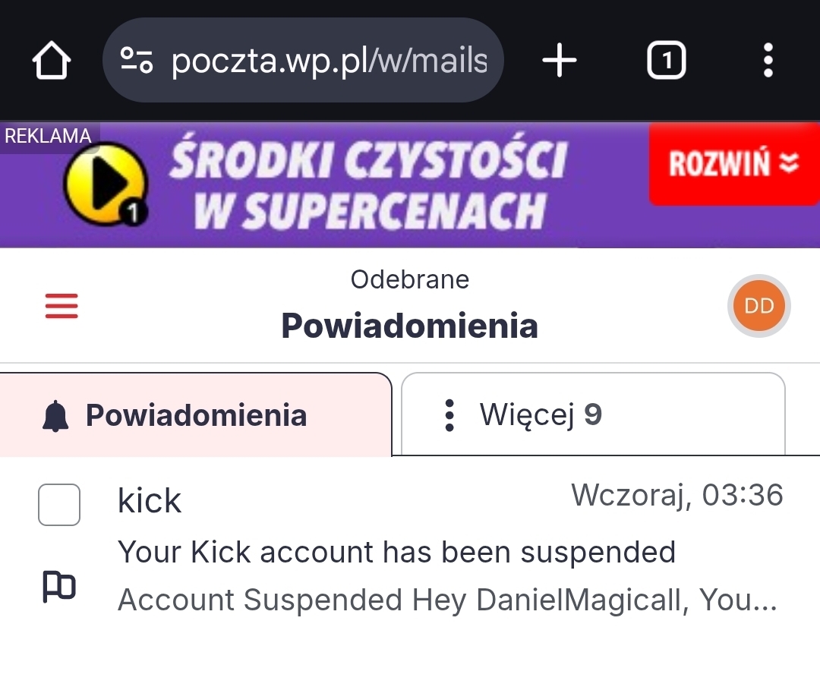This screenshot has height=687, width=820.
Task: Switch to the Powiadomienia tab
Action: click(x=195, y=415)
